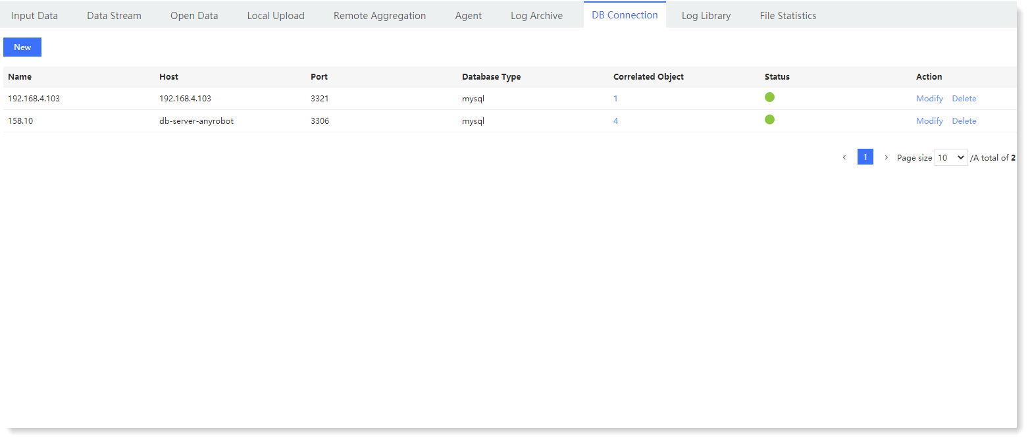Viewport: 1030px width, 441px height.
Task: Switch to the Data Stream tab
Action: tap(114, 16)
